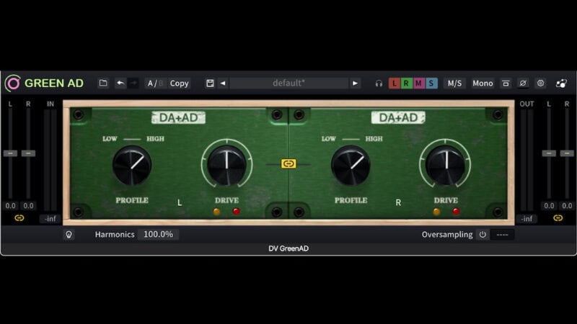Screen dimensions: 577x324
Task: Load the previous preset
Action: tap(223, 84)
